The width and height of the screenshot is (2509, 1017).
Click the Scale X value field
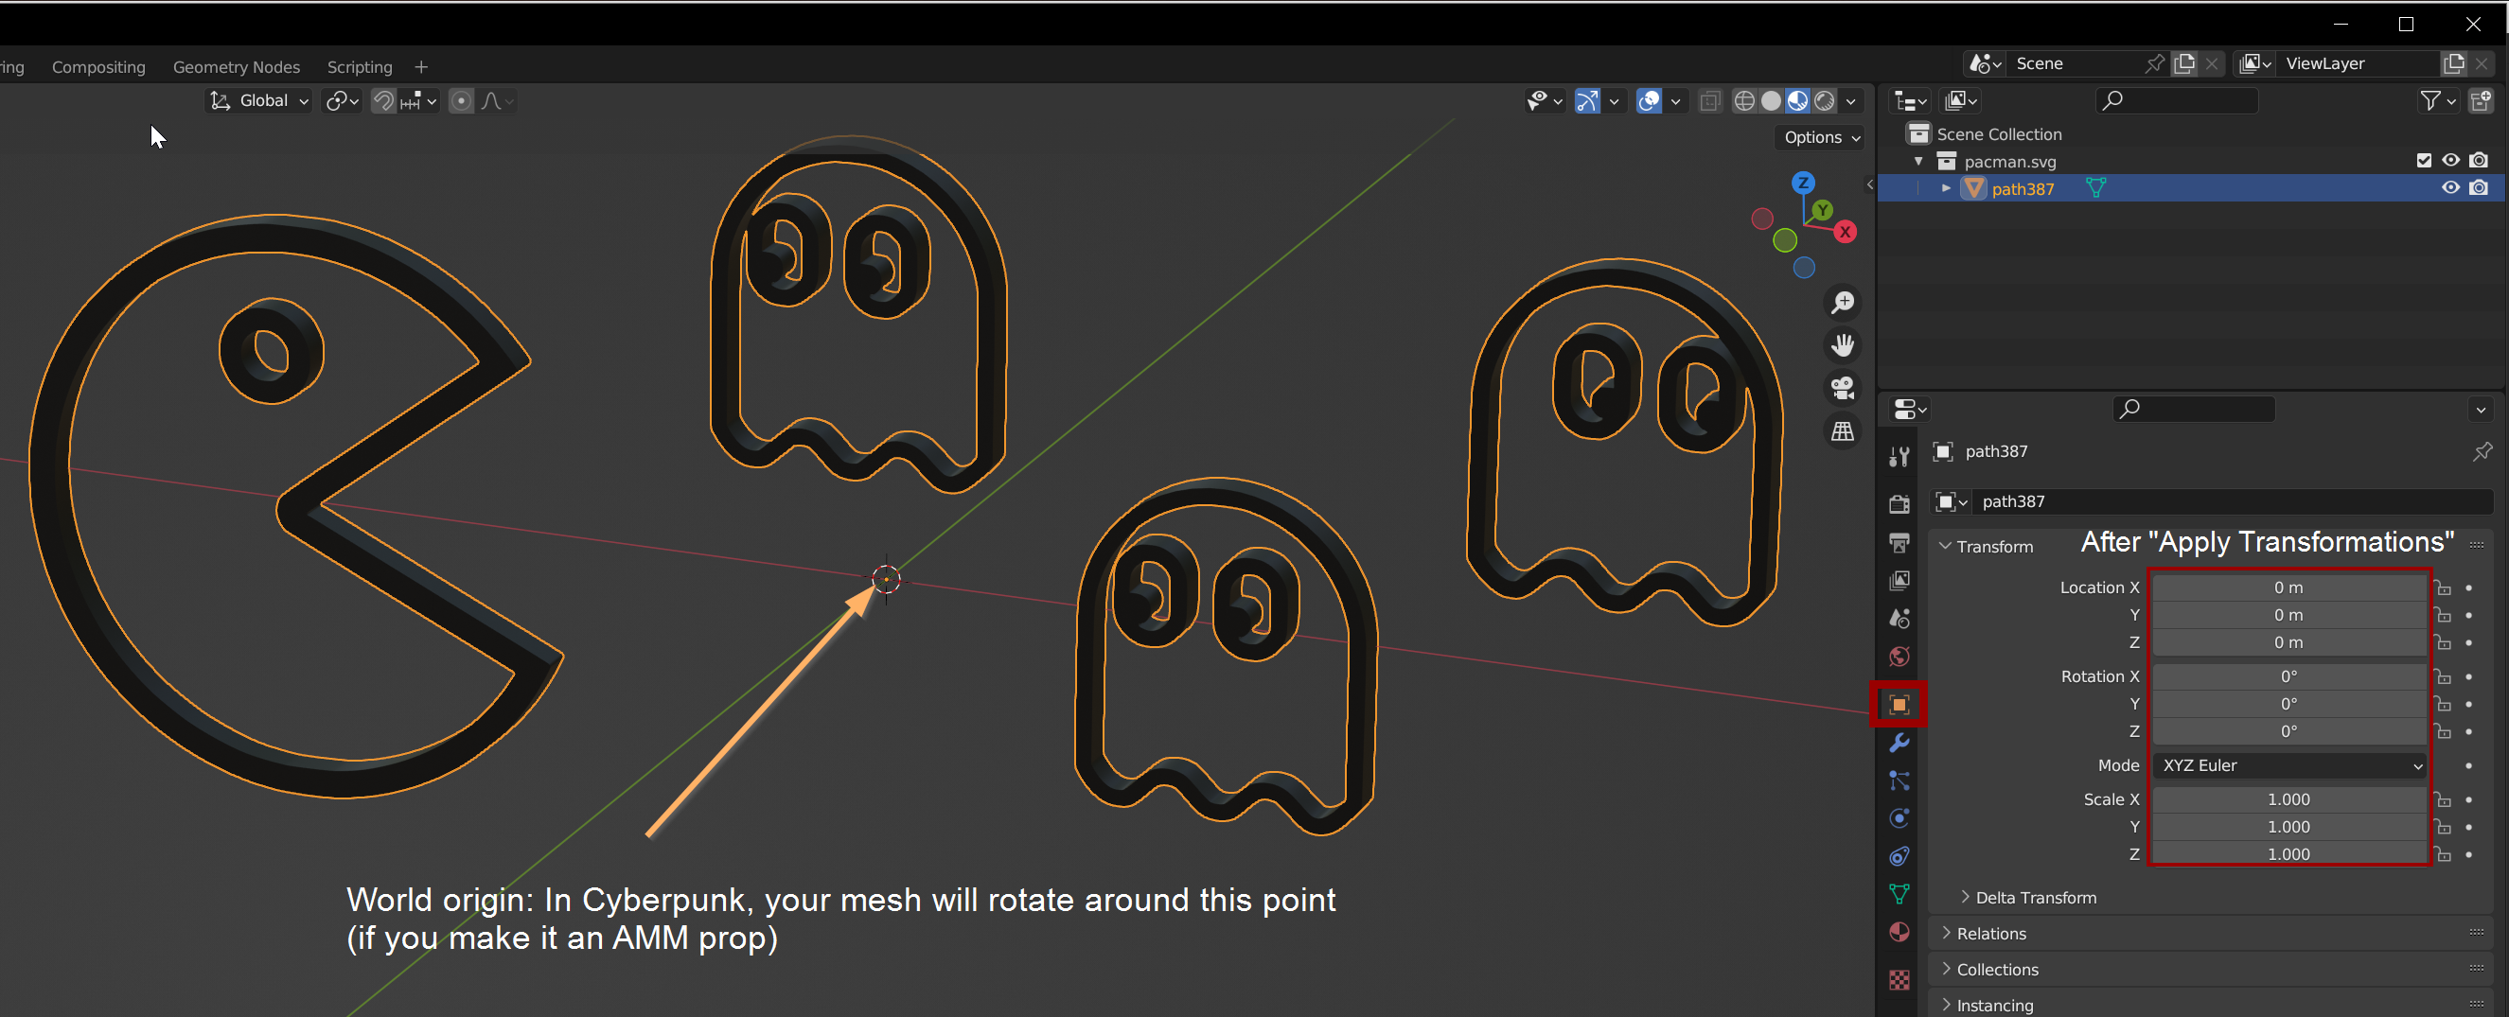[x=2287, y=799]
